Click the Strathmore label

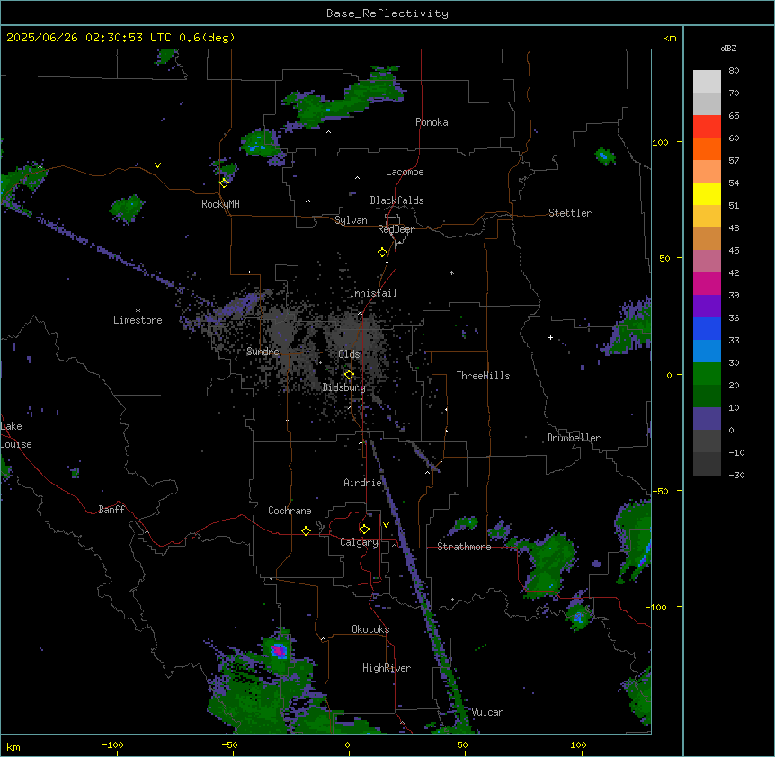(x=464, y=547)
